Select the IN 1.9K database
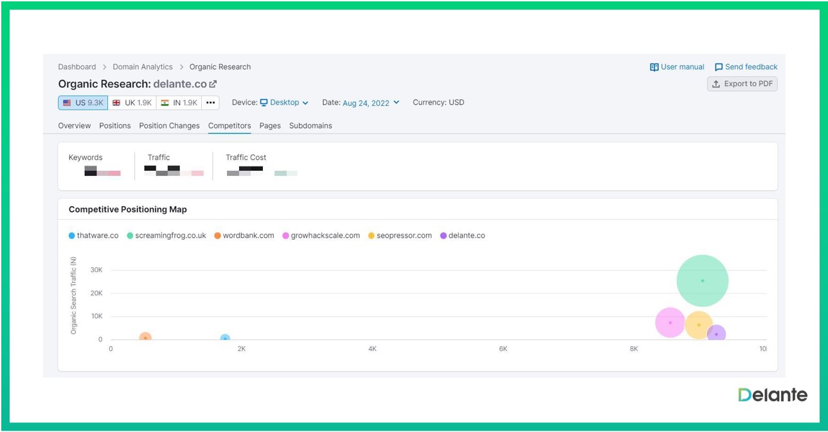Screen dimensions: 828x432 [179, 103]
